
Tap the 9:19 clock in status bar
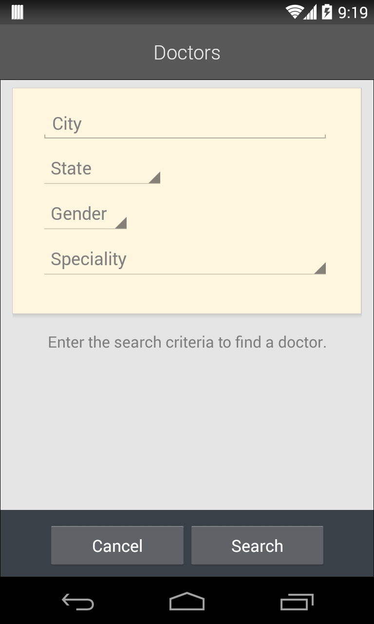(x=353, y=12)
